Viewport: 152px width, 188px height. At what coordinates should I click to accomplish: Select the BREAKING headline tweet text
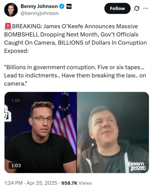75,39
